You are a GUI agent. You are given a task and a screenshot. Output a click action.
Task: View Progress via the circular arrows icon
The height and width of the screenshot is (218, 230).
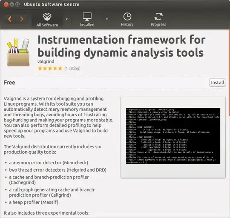pyautogui.click(x=158, y=17)
